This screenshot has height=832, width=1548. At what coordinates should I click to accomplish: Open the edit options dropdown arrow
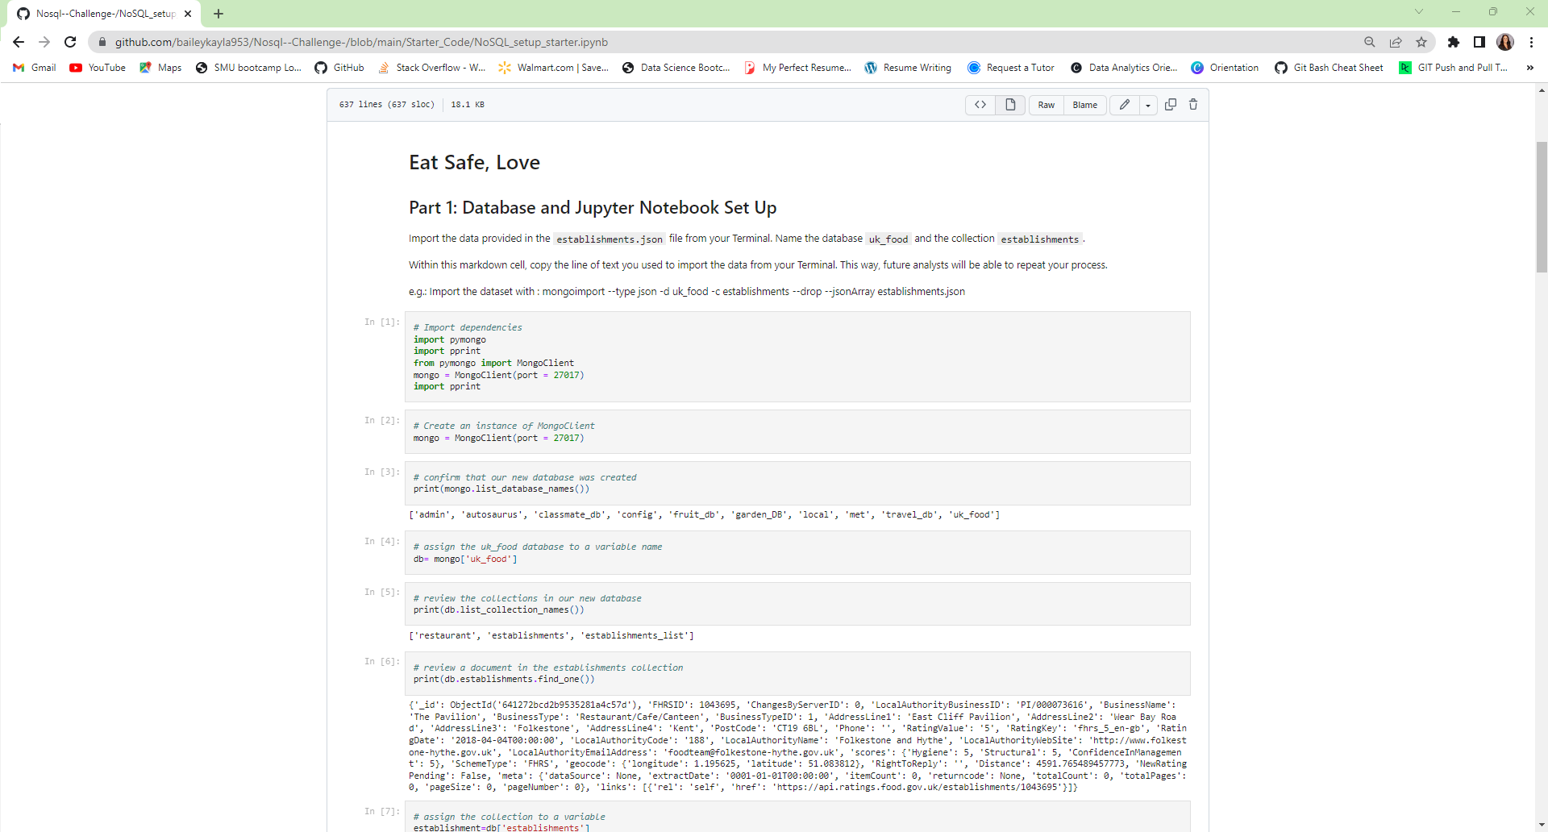tap(1148, 105)
